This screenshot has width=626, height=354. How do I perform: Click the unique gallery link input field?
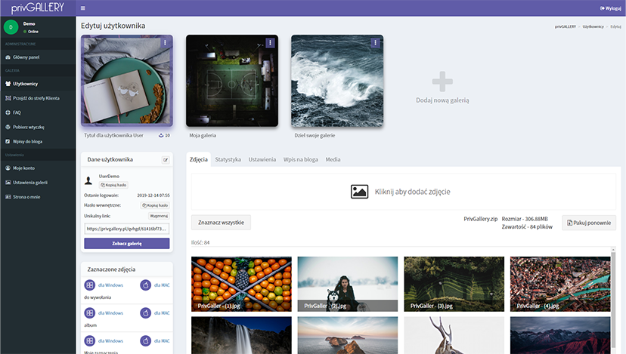126,228
